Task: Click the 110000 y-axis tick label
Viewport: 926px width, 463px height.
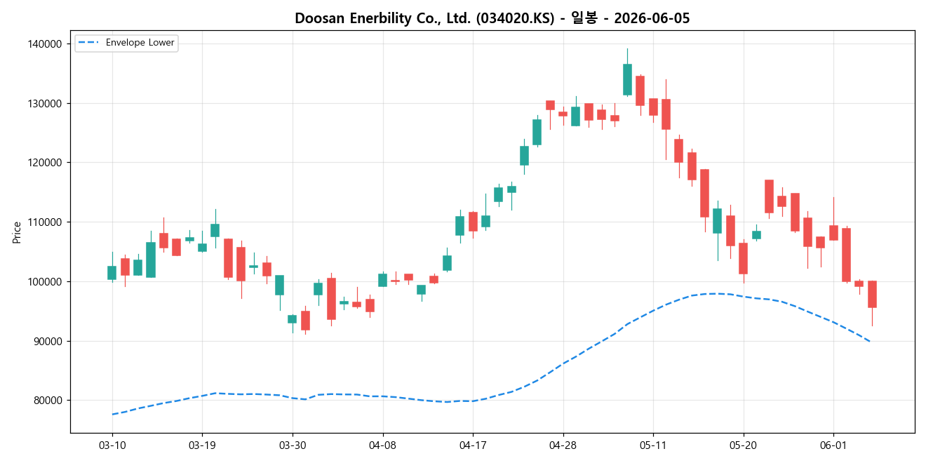Action: pos(46,222)
